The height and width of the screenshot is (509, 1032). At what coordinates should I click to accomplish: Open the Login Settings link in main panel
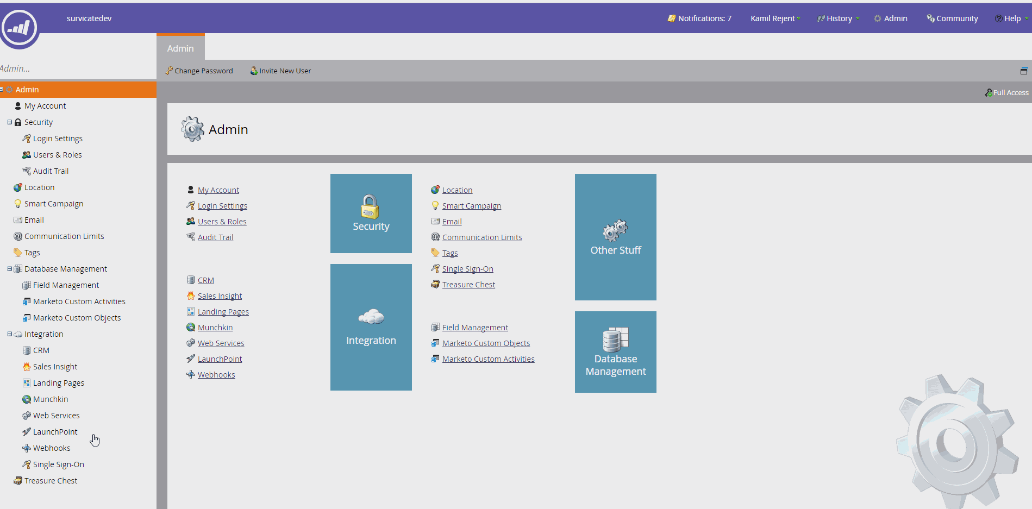(x=222, y=206)
